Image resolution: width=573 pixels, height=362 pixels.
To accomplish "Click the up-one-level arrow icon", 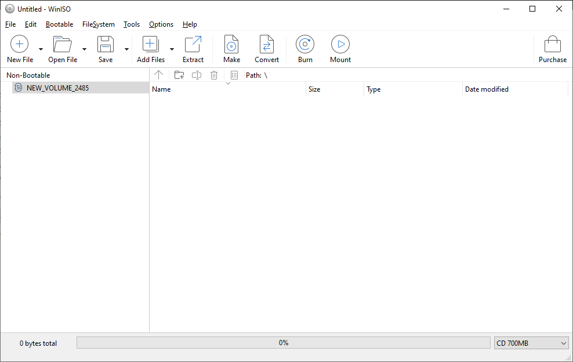I will click(158, 75).
